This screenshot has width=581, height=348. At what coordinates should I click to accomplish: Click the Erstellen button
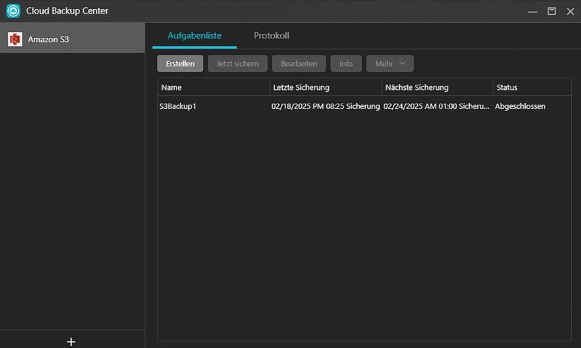(180, 64)
